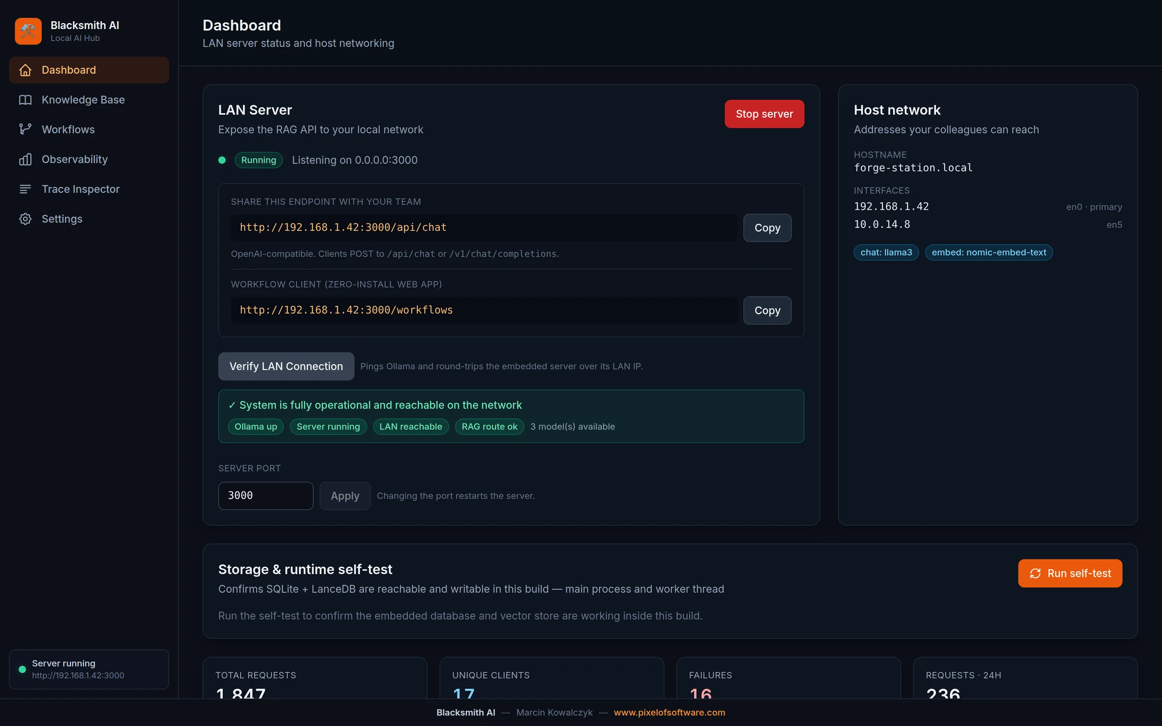This screenshot has height=726, width=1162.
Task: Click the Server running status chip
Action: click(328, 426)
